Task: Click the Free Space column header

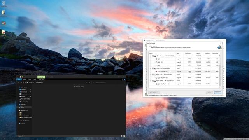Action: click(x=207, y=53)
